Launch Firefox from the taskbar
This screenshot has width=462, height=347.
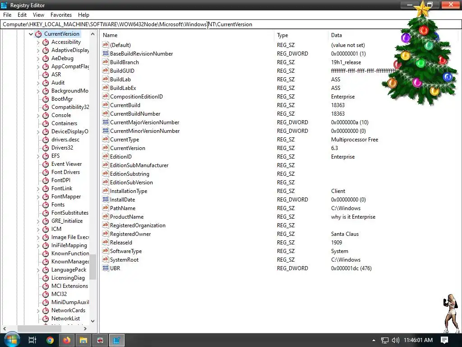tap(67, 340)
